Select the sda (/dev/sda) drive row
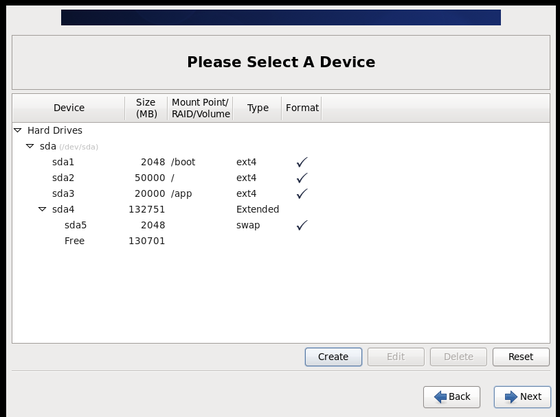Screen dimensions: 560x417 281,146
